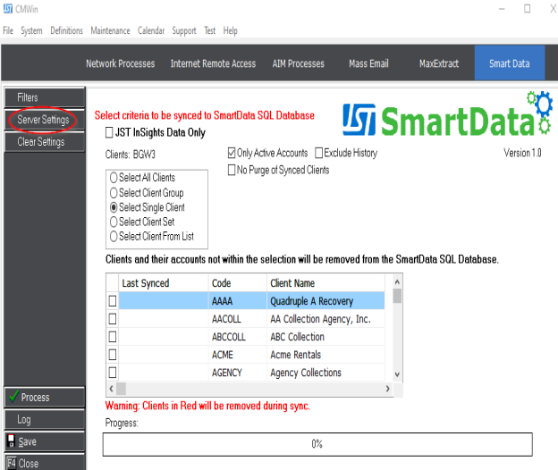The height and width of the screenshot is (470, 558).
Task: Choose the Select All Clients radio button
Action: (x=113, y=178)
